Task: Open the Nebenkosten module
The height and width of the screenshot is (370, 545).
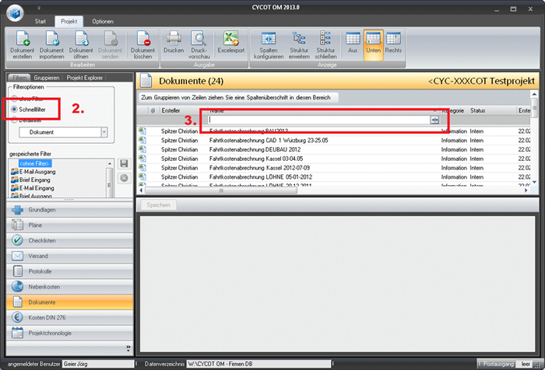Action: coord(69,287)
